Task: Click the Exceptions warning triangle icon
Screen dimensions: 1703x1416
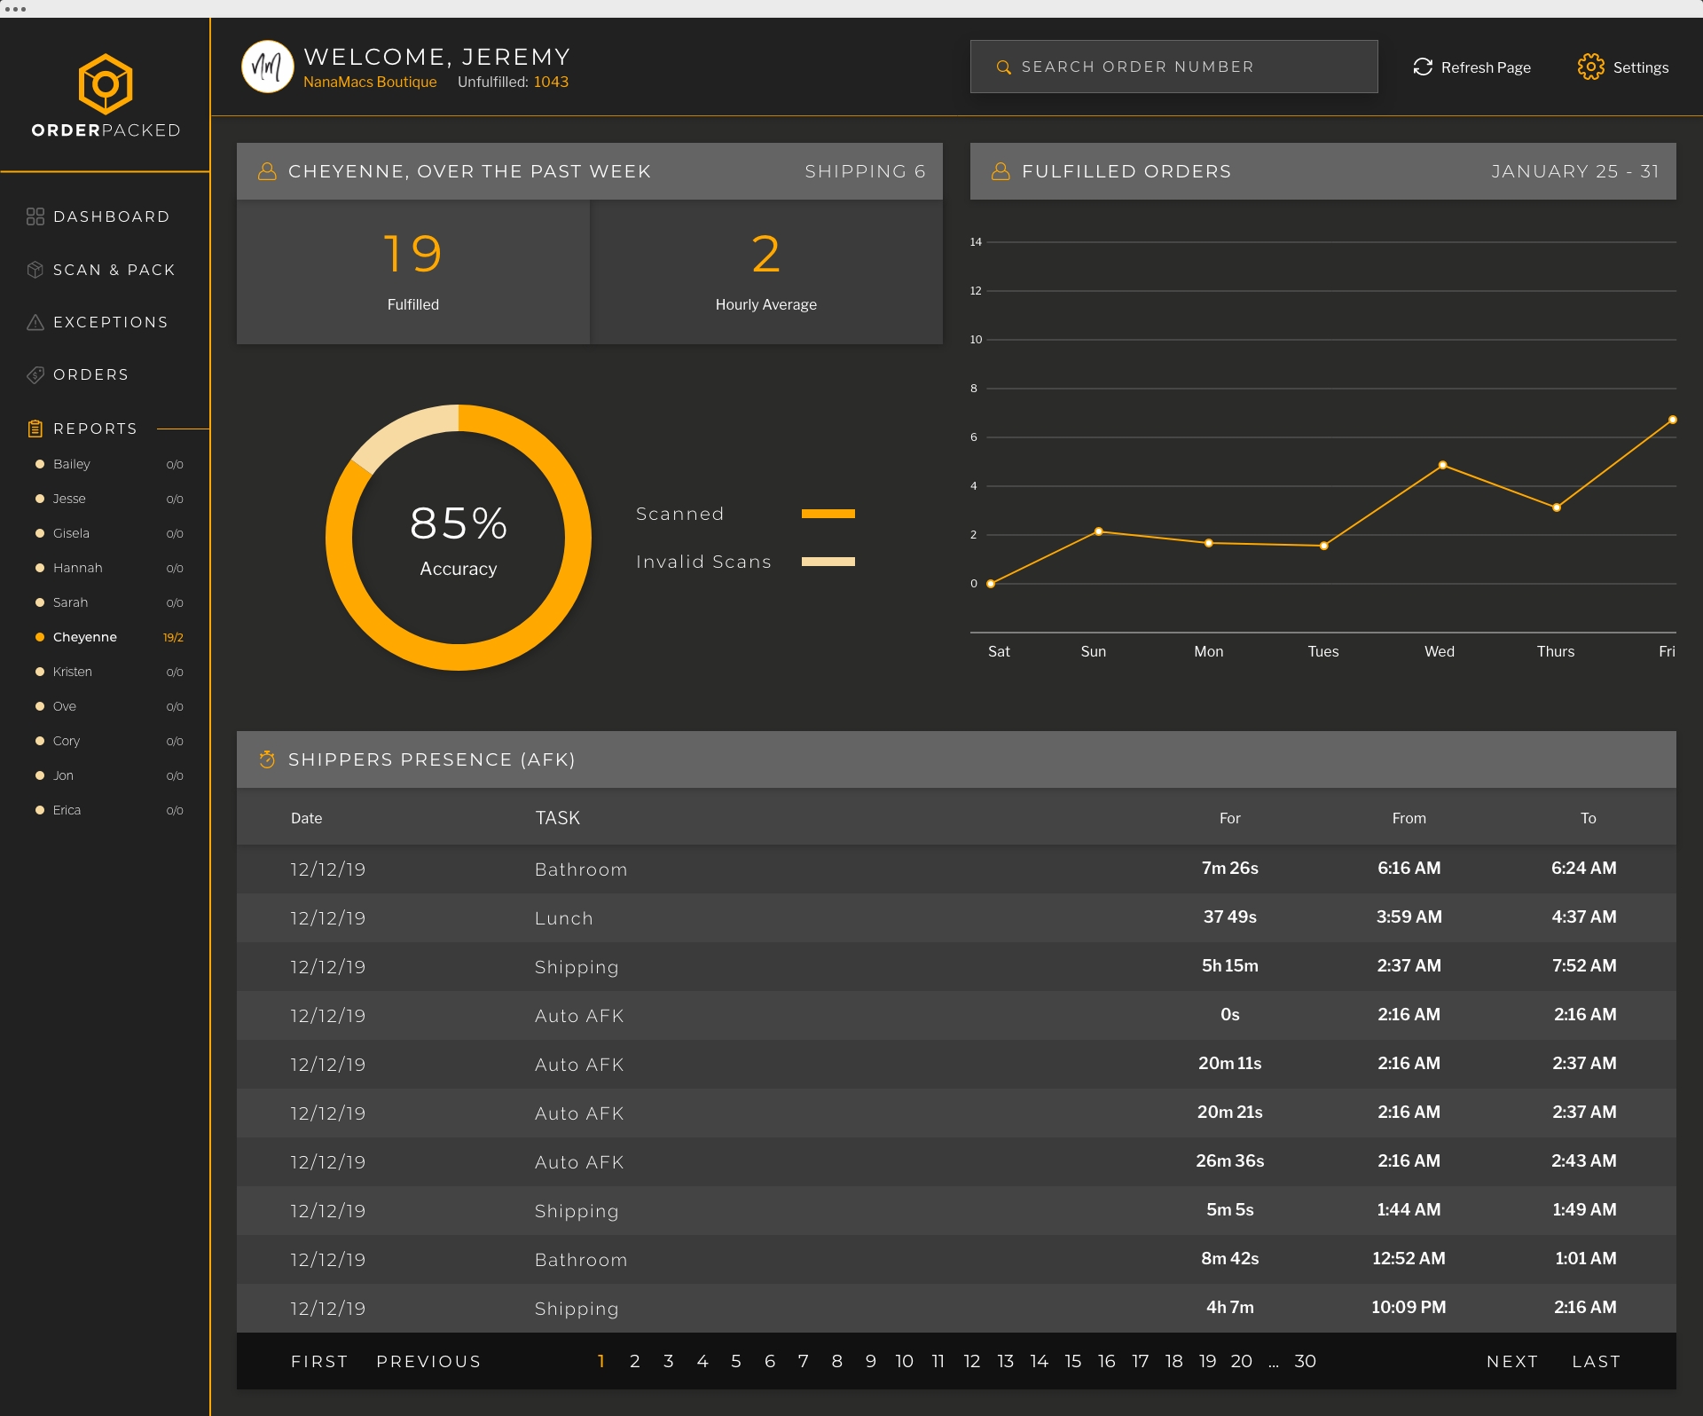Action: coord(35,322)
